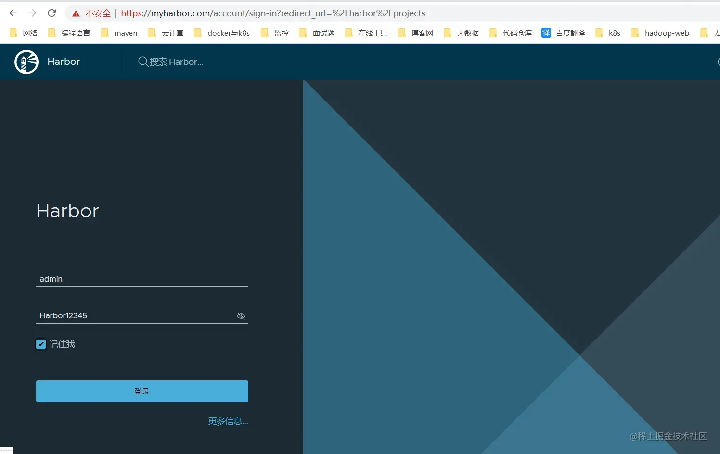
Task: Open the hadoop-web bookmark folder
Action: click(660, 33)
